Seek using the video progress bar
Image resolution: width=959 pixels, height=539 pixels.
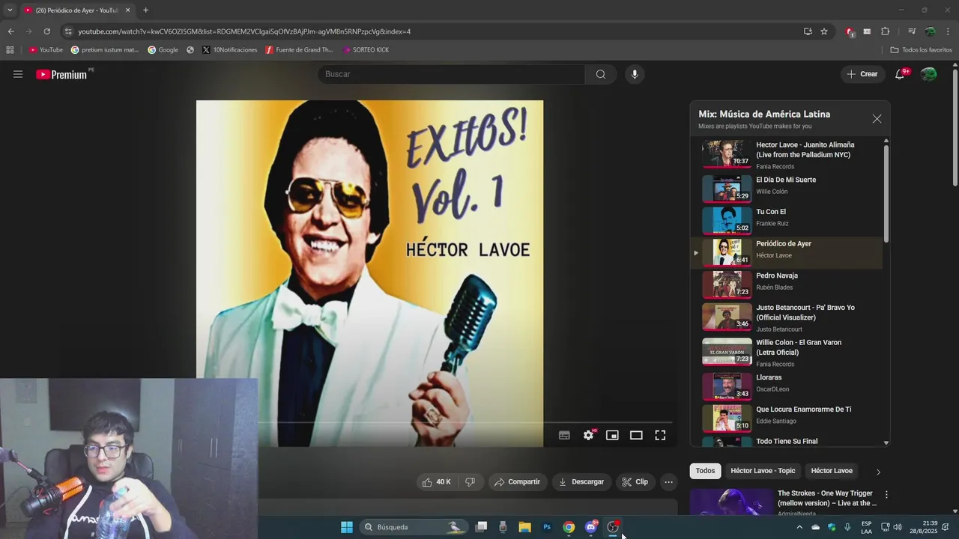465,422
